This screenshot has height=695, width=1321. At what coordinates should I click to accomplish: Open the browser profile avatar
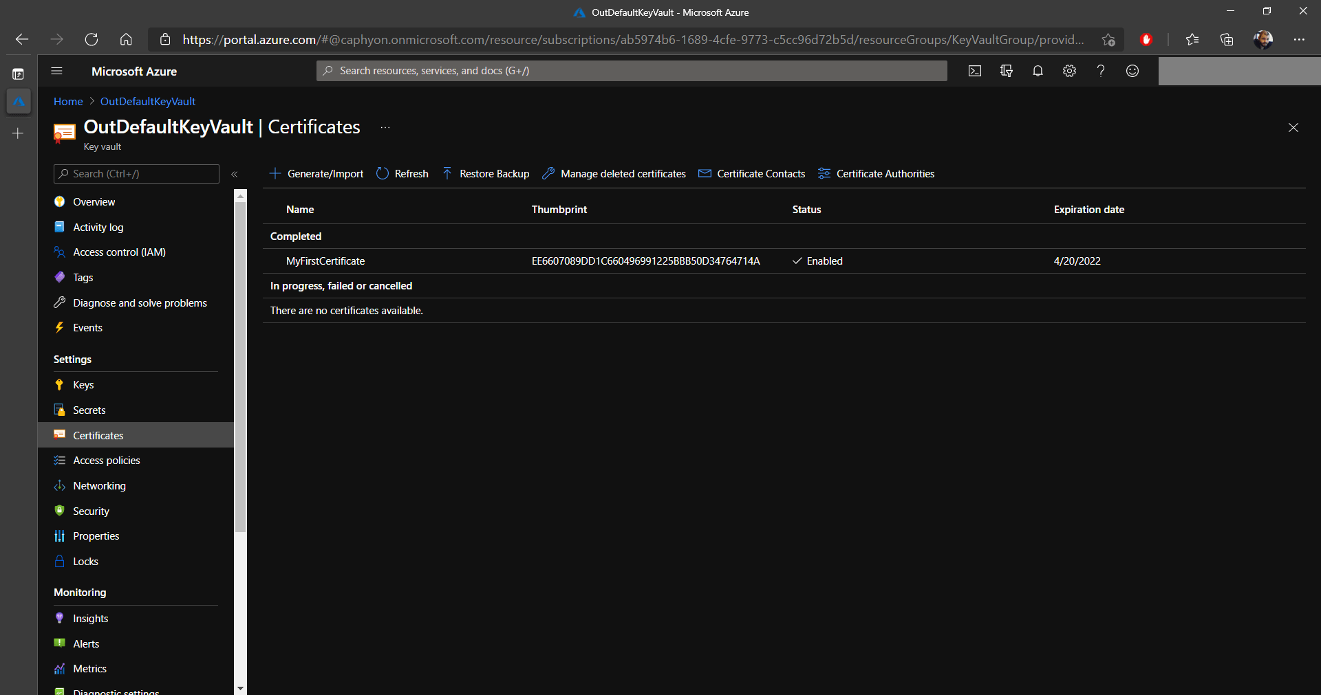point(1263,39)
